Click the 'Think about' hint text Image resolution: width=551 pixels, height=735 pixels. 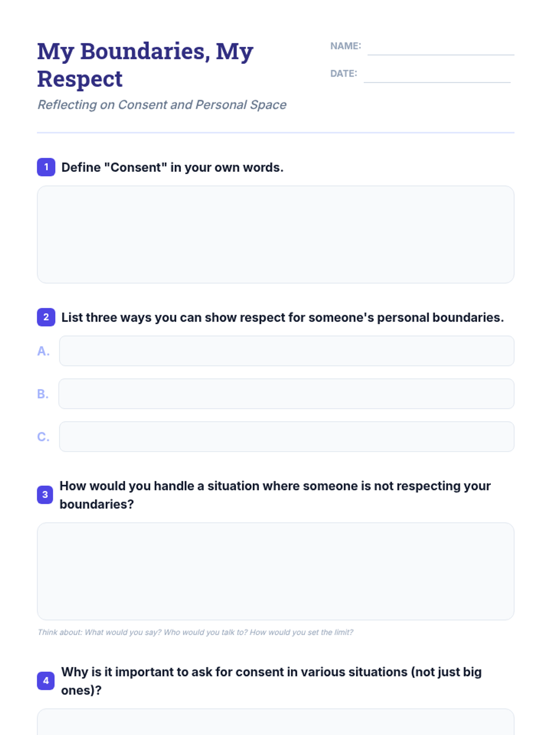[x=195, y=632]
